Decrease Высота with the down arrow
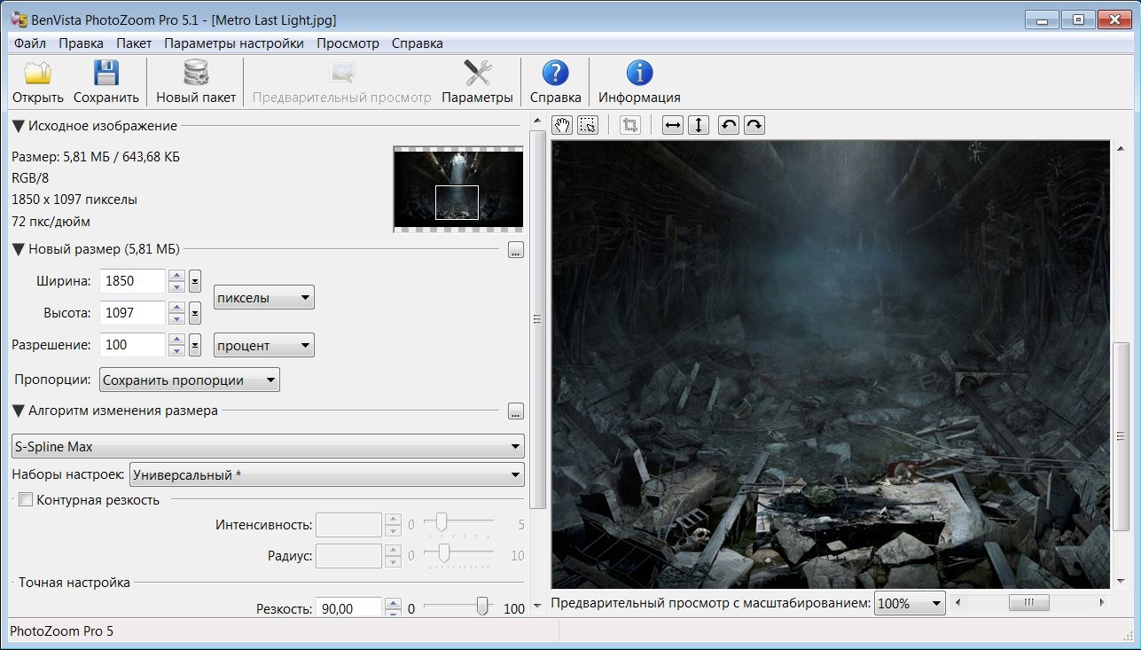The image size is (1141, 650). click(176, 319)
